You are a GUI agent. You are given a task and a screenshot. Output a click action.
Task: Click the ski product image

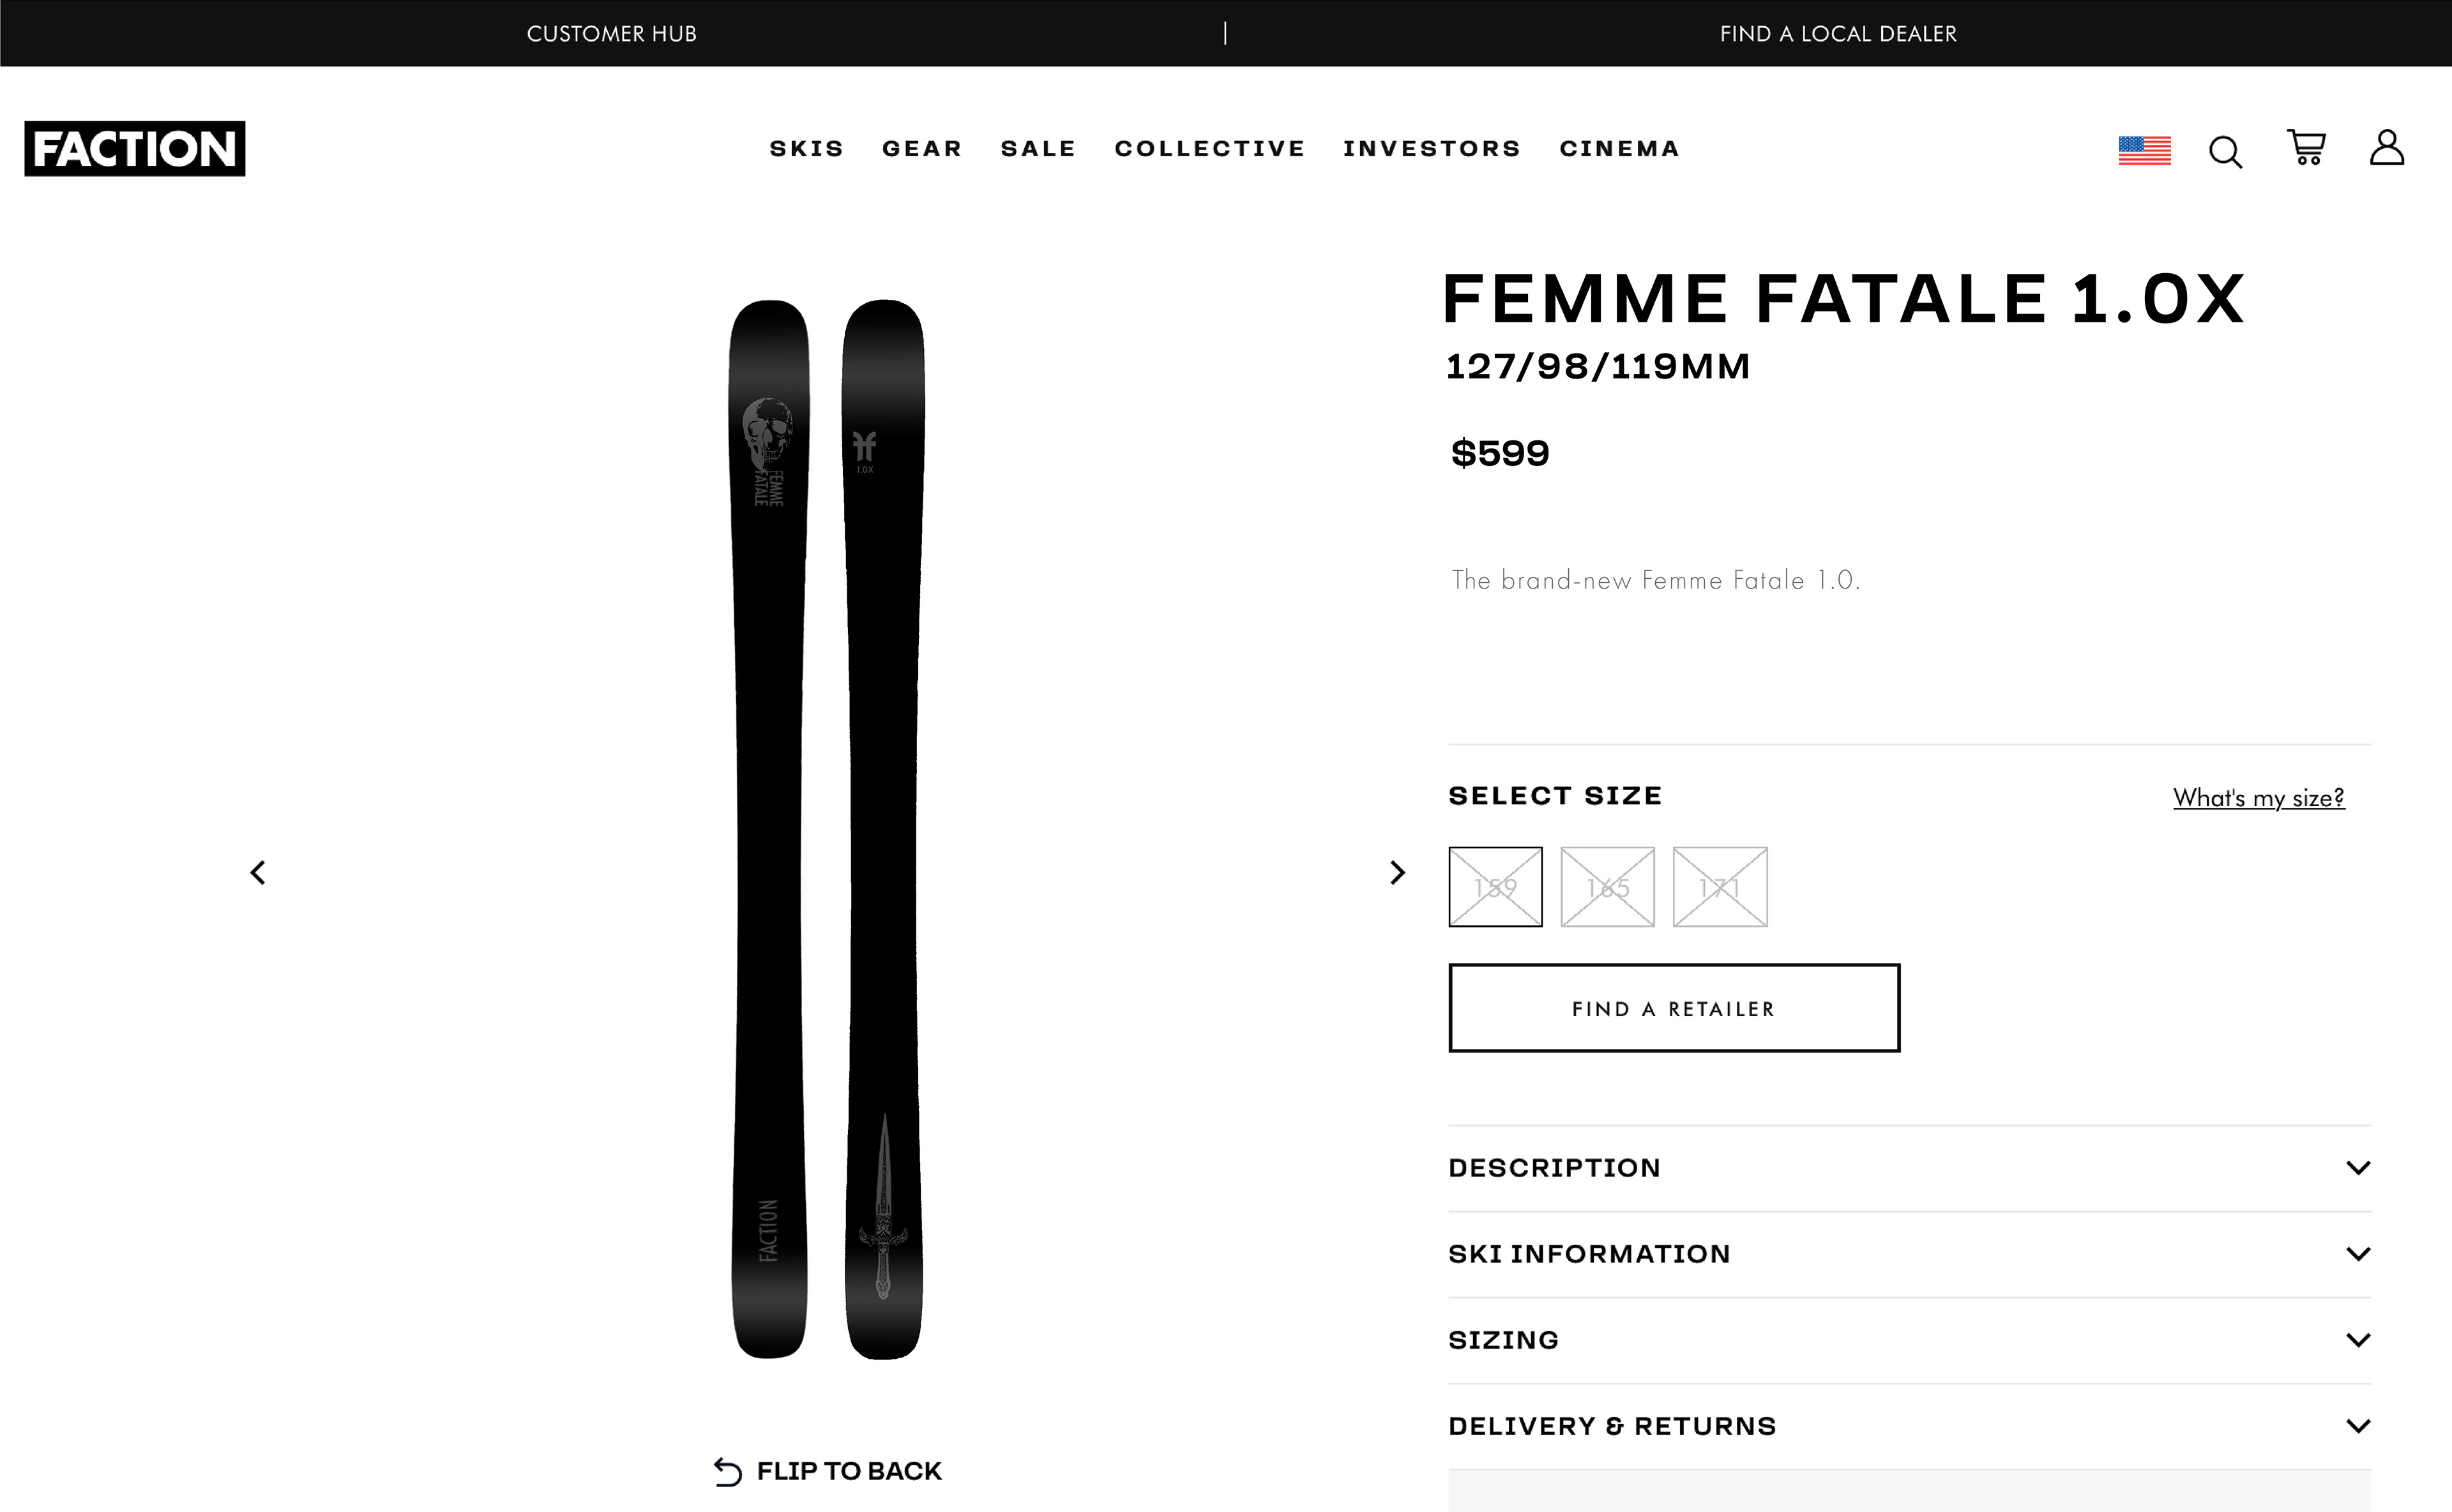pyautogui.click(x=826, y=829)
